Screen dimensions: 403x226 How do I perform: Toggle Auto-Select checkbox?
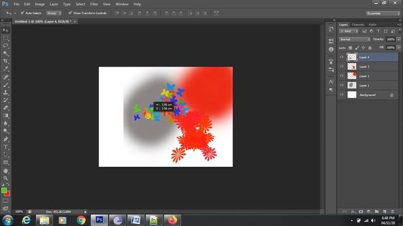click(23, 13)
